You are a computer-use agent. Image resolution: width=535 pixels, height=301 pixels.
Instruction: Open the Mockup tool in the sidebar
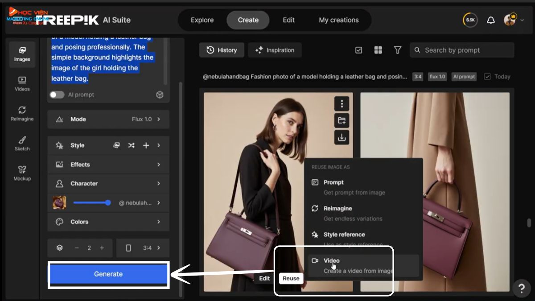point(22,173)
